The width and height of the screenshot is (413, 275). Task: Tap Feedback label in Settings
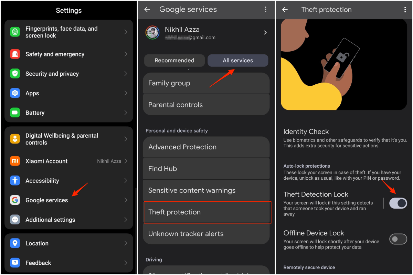(38, 263)
